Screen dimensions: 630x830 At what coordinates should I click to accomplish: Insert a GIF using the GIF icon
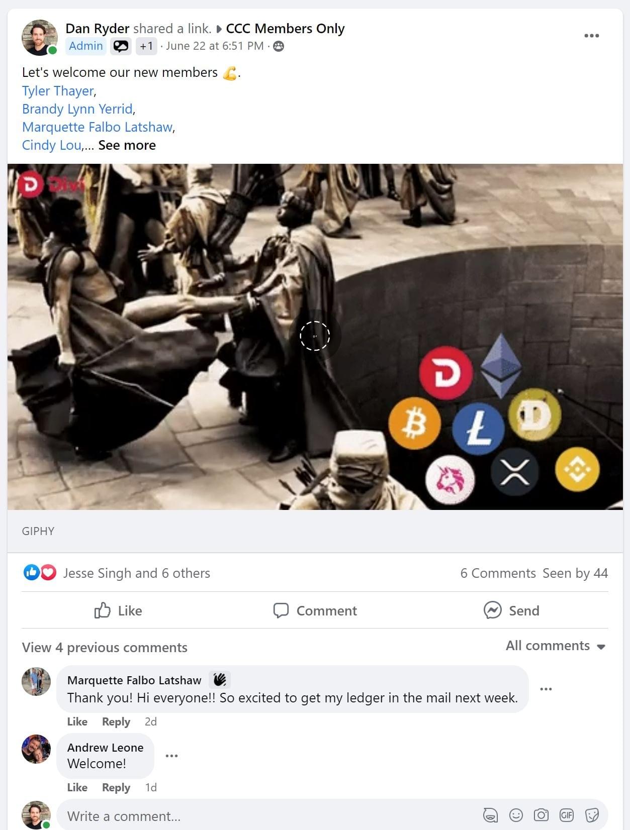(567, 815)
